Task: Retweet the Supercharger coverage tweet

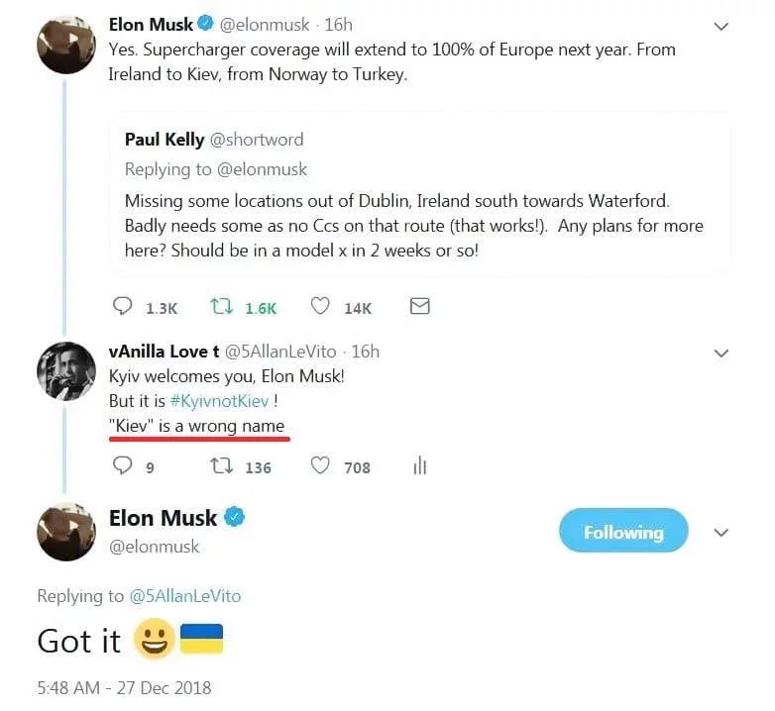Action: (x=222, y=307)
